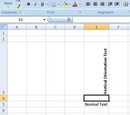The image size is (130, 115).
Task: Open the Font Color dropdown arrow
Action: tap(80, 4)
